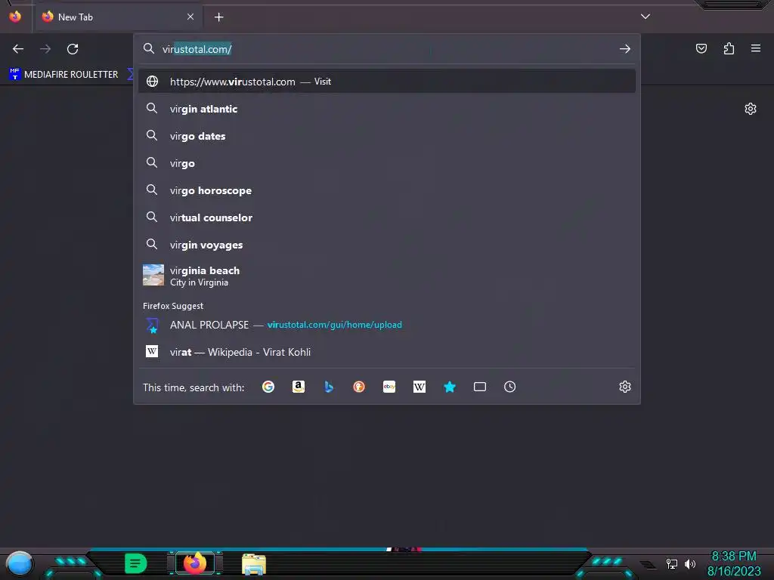Image resolution: width=774 pixels, height=580 pixels.
Task: Open the volume speaker tray icon
Action: [690, 563]
